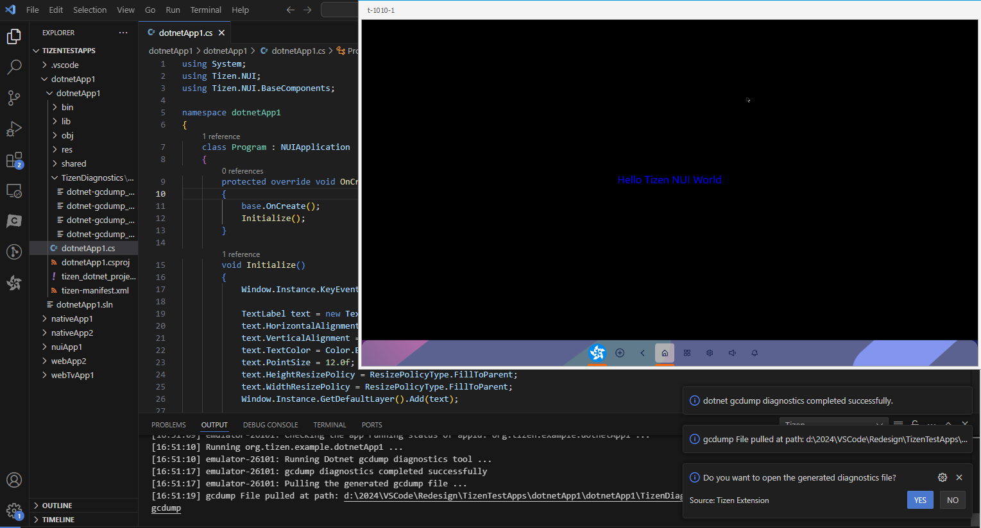Viewport: 981px width, 528px height.
Task: Tap the back arrow on the emulator taskbar
Action: pyautogui.click(x=642, y=353)
